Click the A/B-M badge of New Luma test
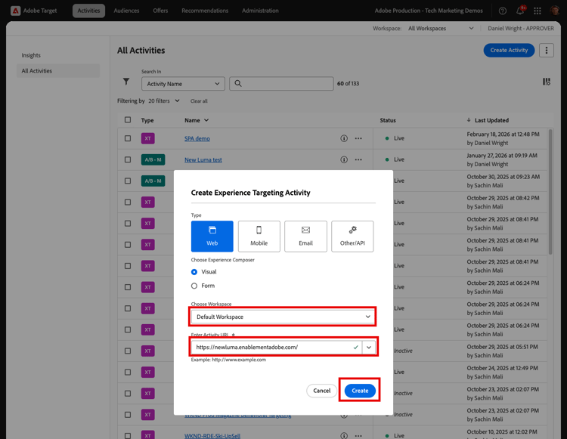This screenshot has width=567, height=439. point(153,159)
